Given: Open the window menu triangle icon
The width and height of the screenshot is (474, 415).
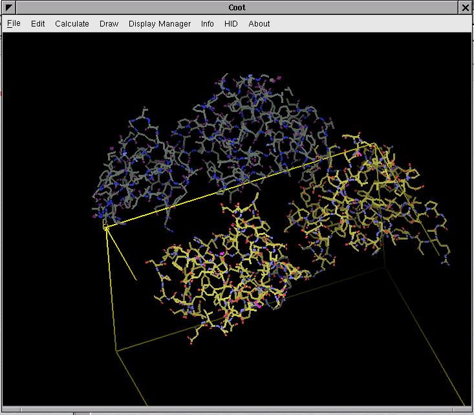Looking at the screenshot, I should click(x=9, y=8).
